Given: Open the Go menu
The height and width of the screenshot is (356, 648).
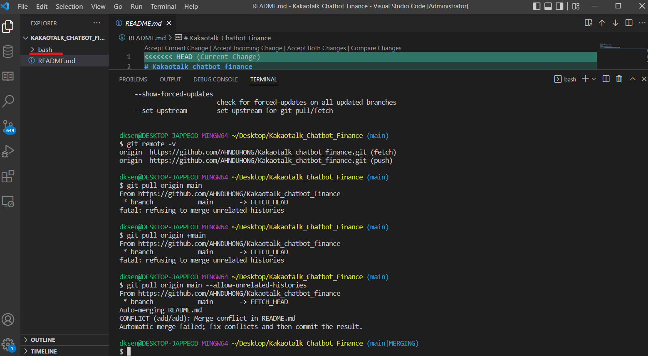Looking at the screenshot, I should [118, 6].
